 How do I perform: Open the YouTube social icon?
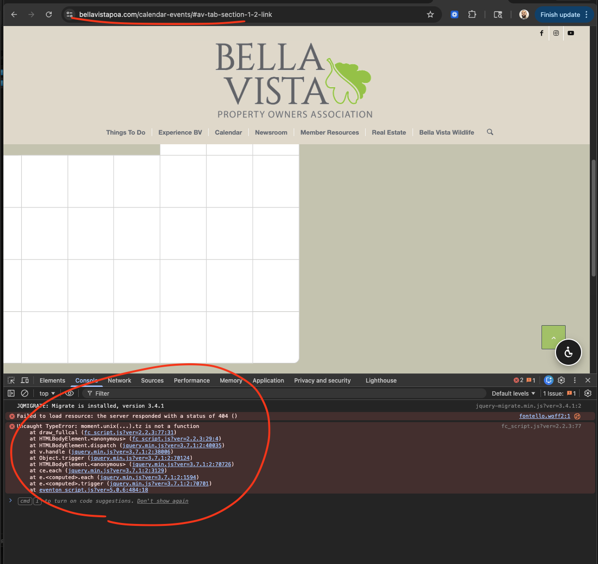[571, 33]
